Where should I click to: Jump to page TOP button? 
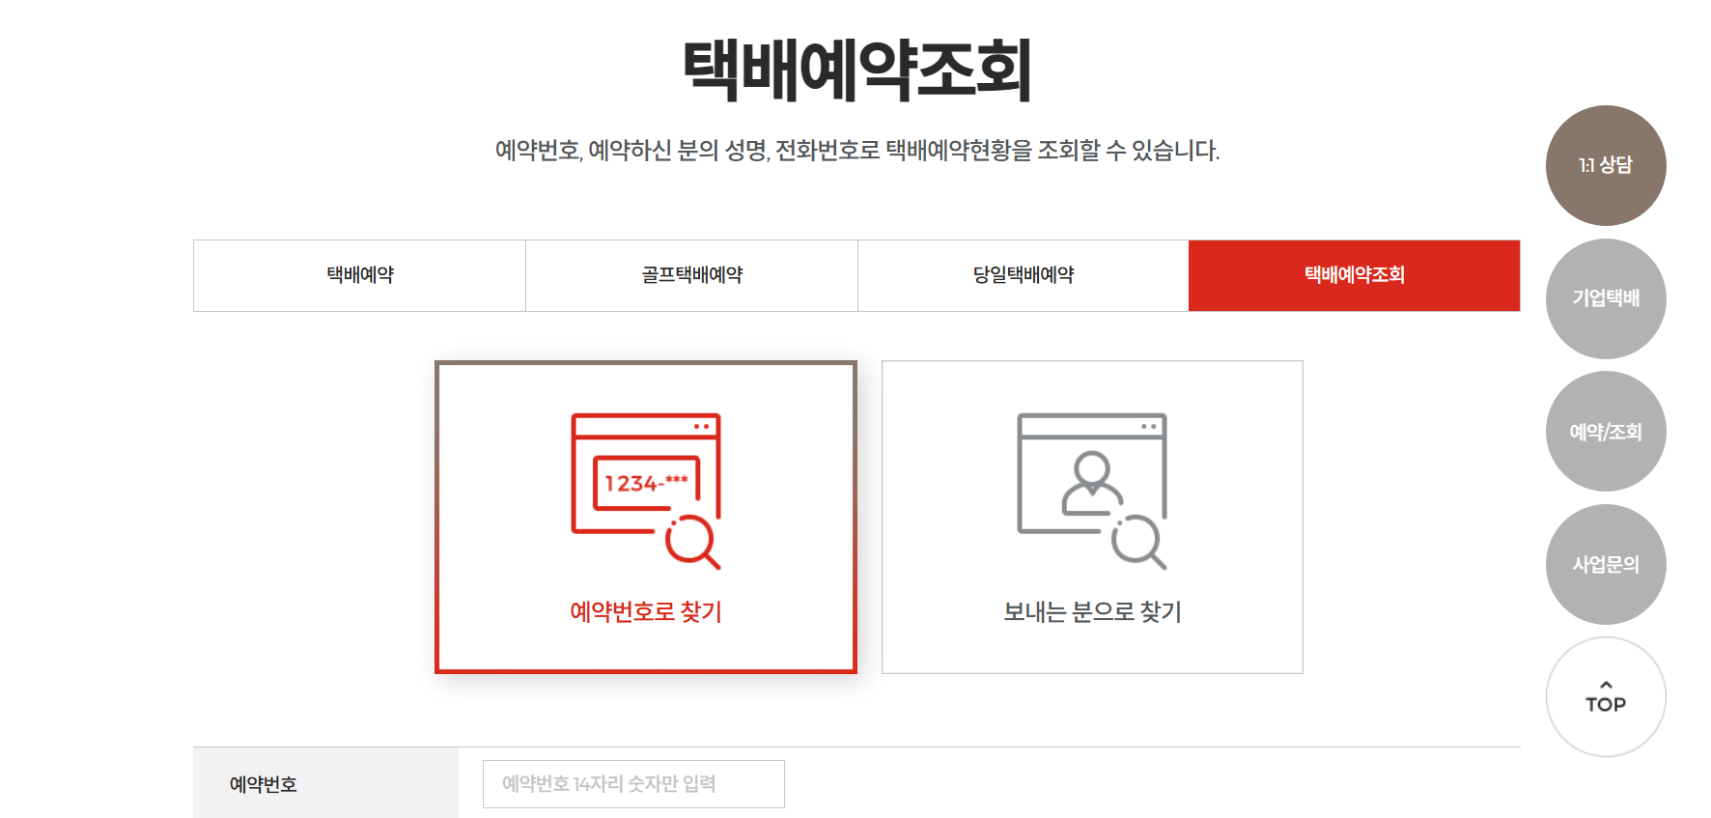tap(1606, 697)
